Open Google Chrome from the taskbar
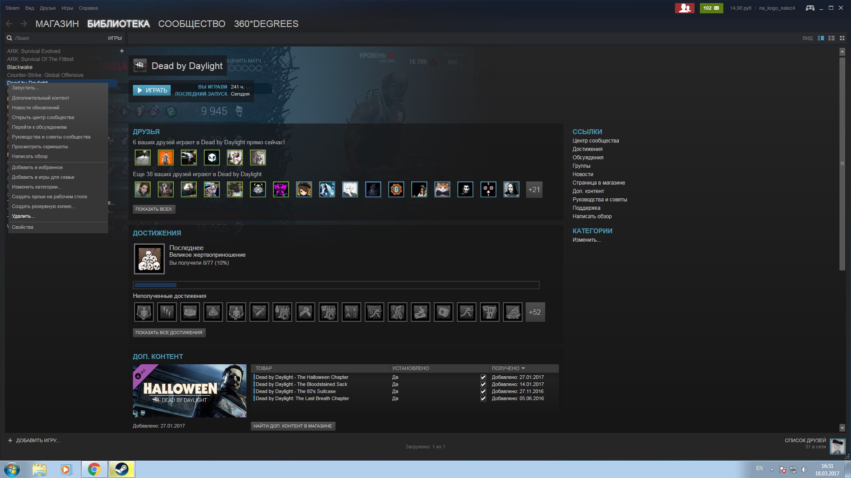This screenshot has height=478, width=851. pos(94,469)
